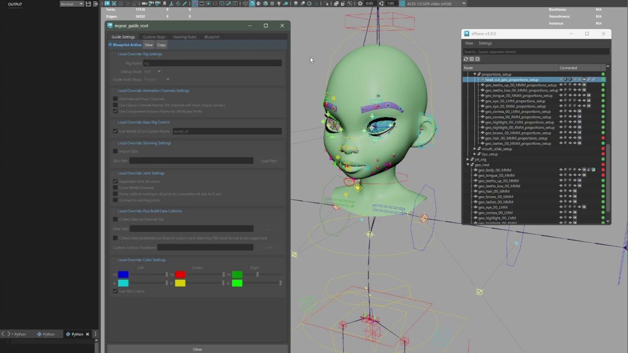The width and height of the screenshot is (628, 353).
Task: Toggle Add Internal Proxy Channels checkbox
Action: point(115,99)
